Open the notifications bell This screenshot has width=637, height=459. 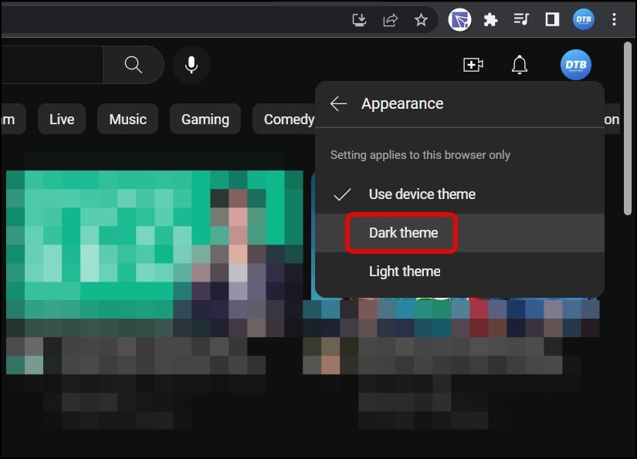520,65
